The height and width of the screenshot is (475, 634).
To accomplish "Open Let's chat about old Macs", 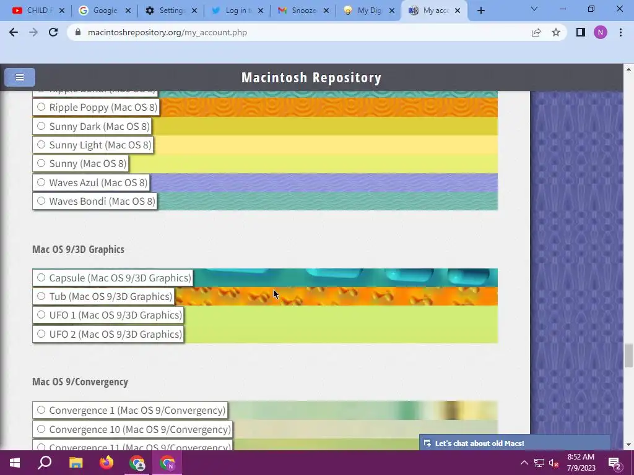I will (x=515, y=443).
